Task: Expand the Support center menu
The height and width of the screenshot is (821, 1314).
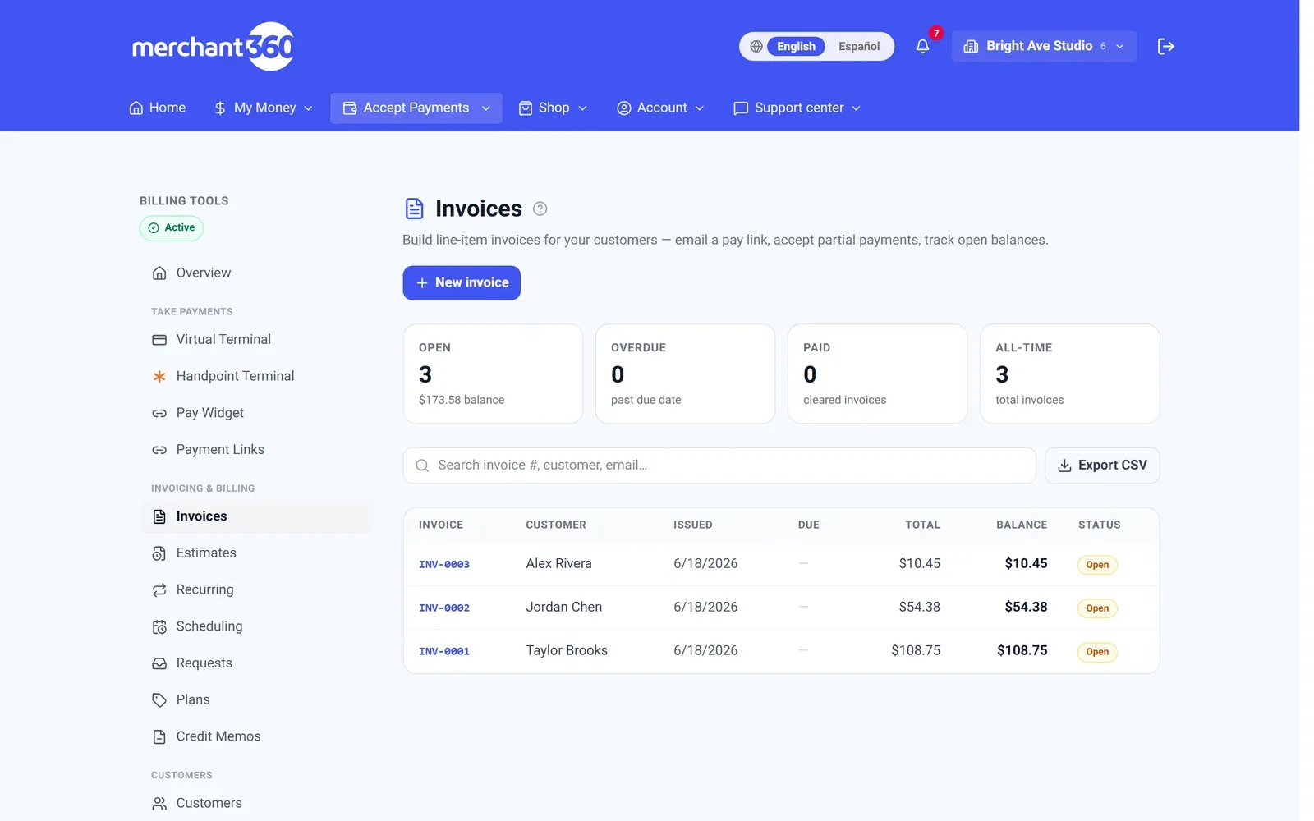Action: pyautogui.click(x=797, y=108)
